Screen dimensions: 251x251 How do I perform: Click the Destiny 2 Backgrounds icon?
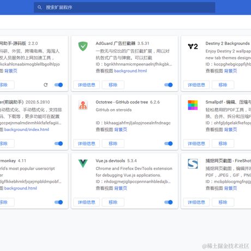click(x=193, y=46)
